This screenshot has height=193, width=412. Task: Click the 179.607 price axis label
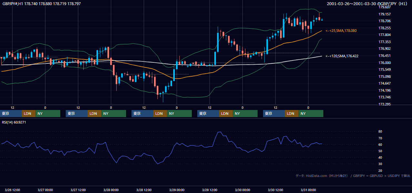(x=384, y=7)
